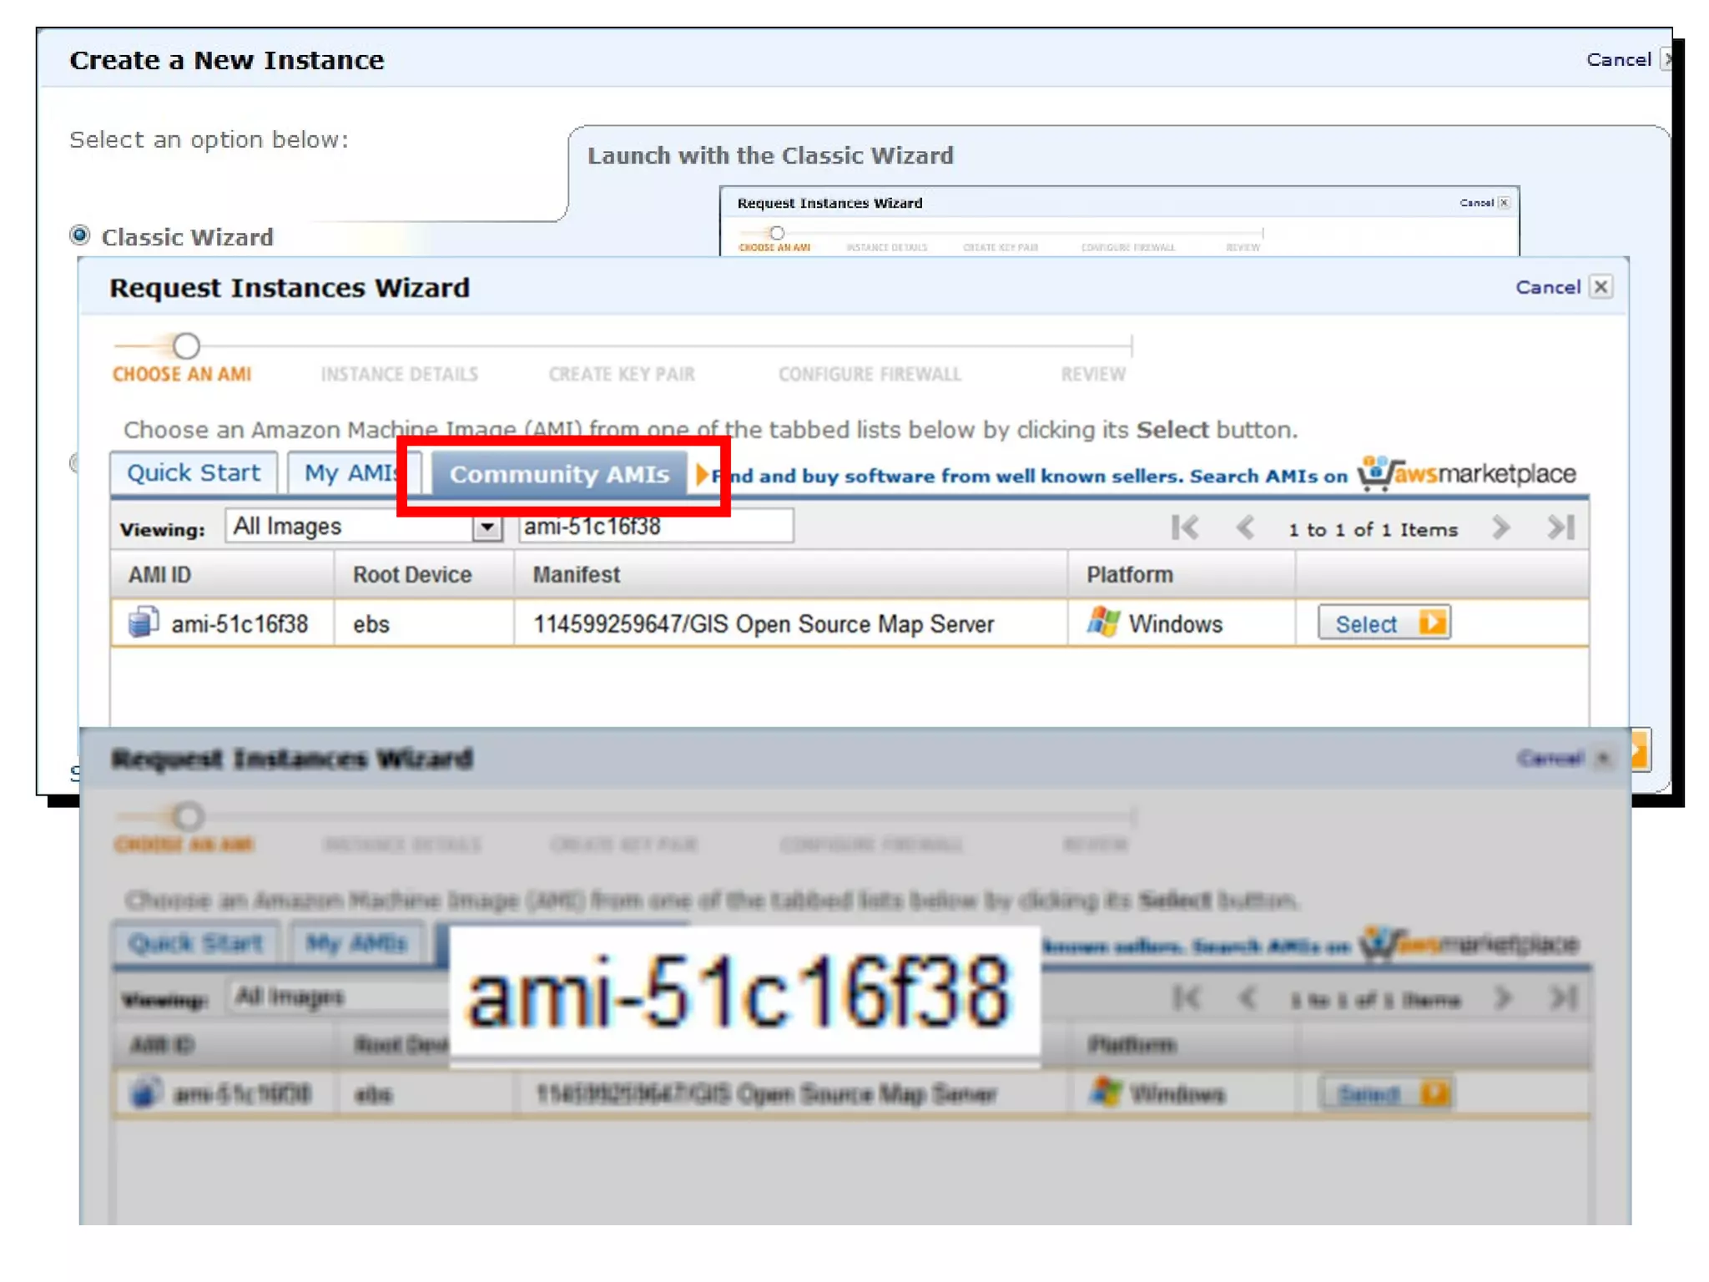The width and height of the screenshot is (1709, 1282).
Task: Click the wizard progress step circle marker
Action: point(186,346)
